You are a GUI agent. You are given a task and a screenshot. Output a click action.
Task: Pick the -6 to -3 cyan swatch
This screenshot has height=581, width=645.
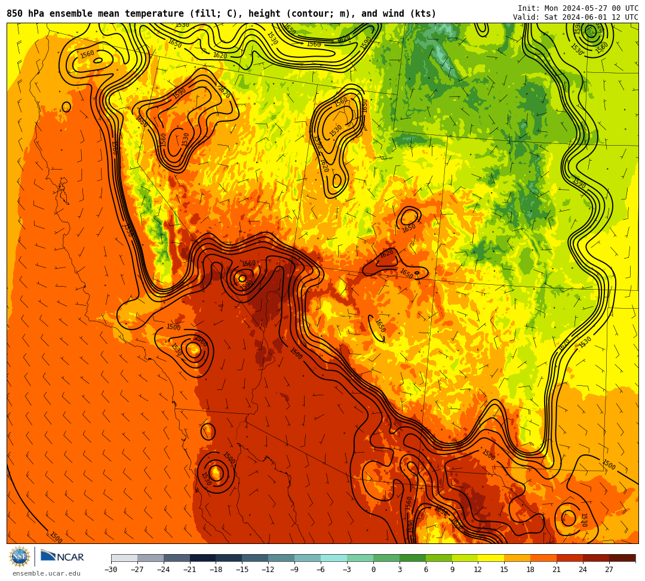coord(334,558)
